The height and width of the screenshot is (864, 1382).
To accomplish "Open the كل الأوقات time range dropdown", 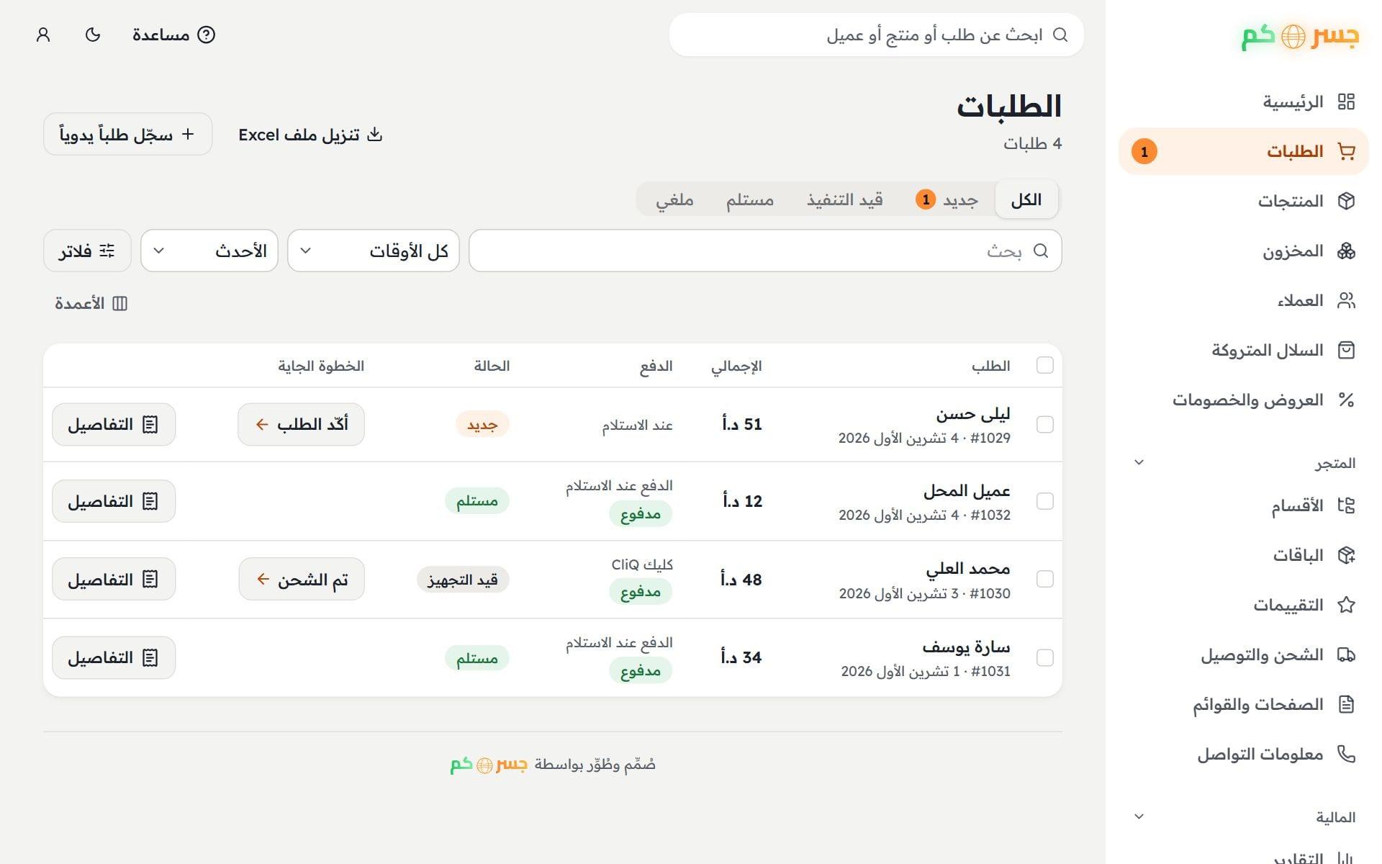I will click(x=374, y=251).
